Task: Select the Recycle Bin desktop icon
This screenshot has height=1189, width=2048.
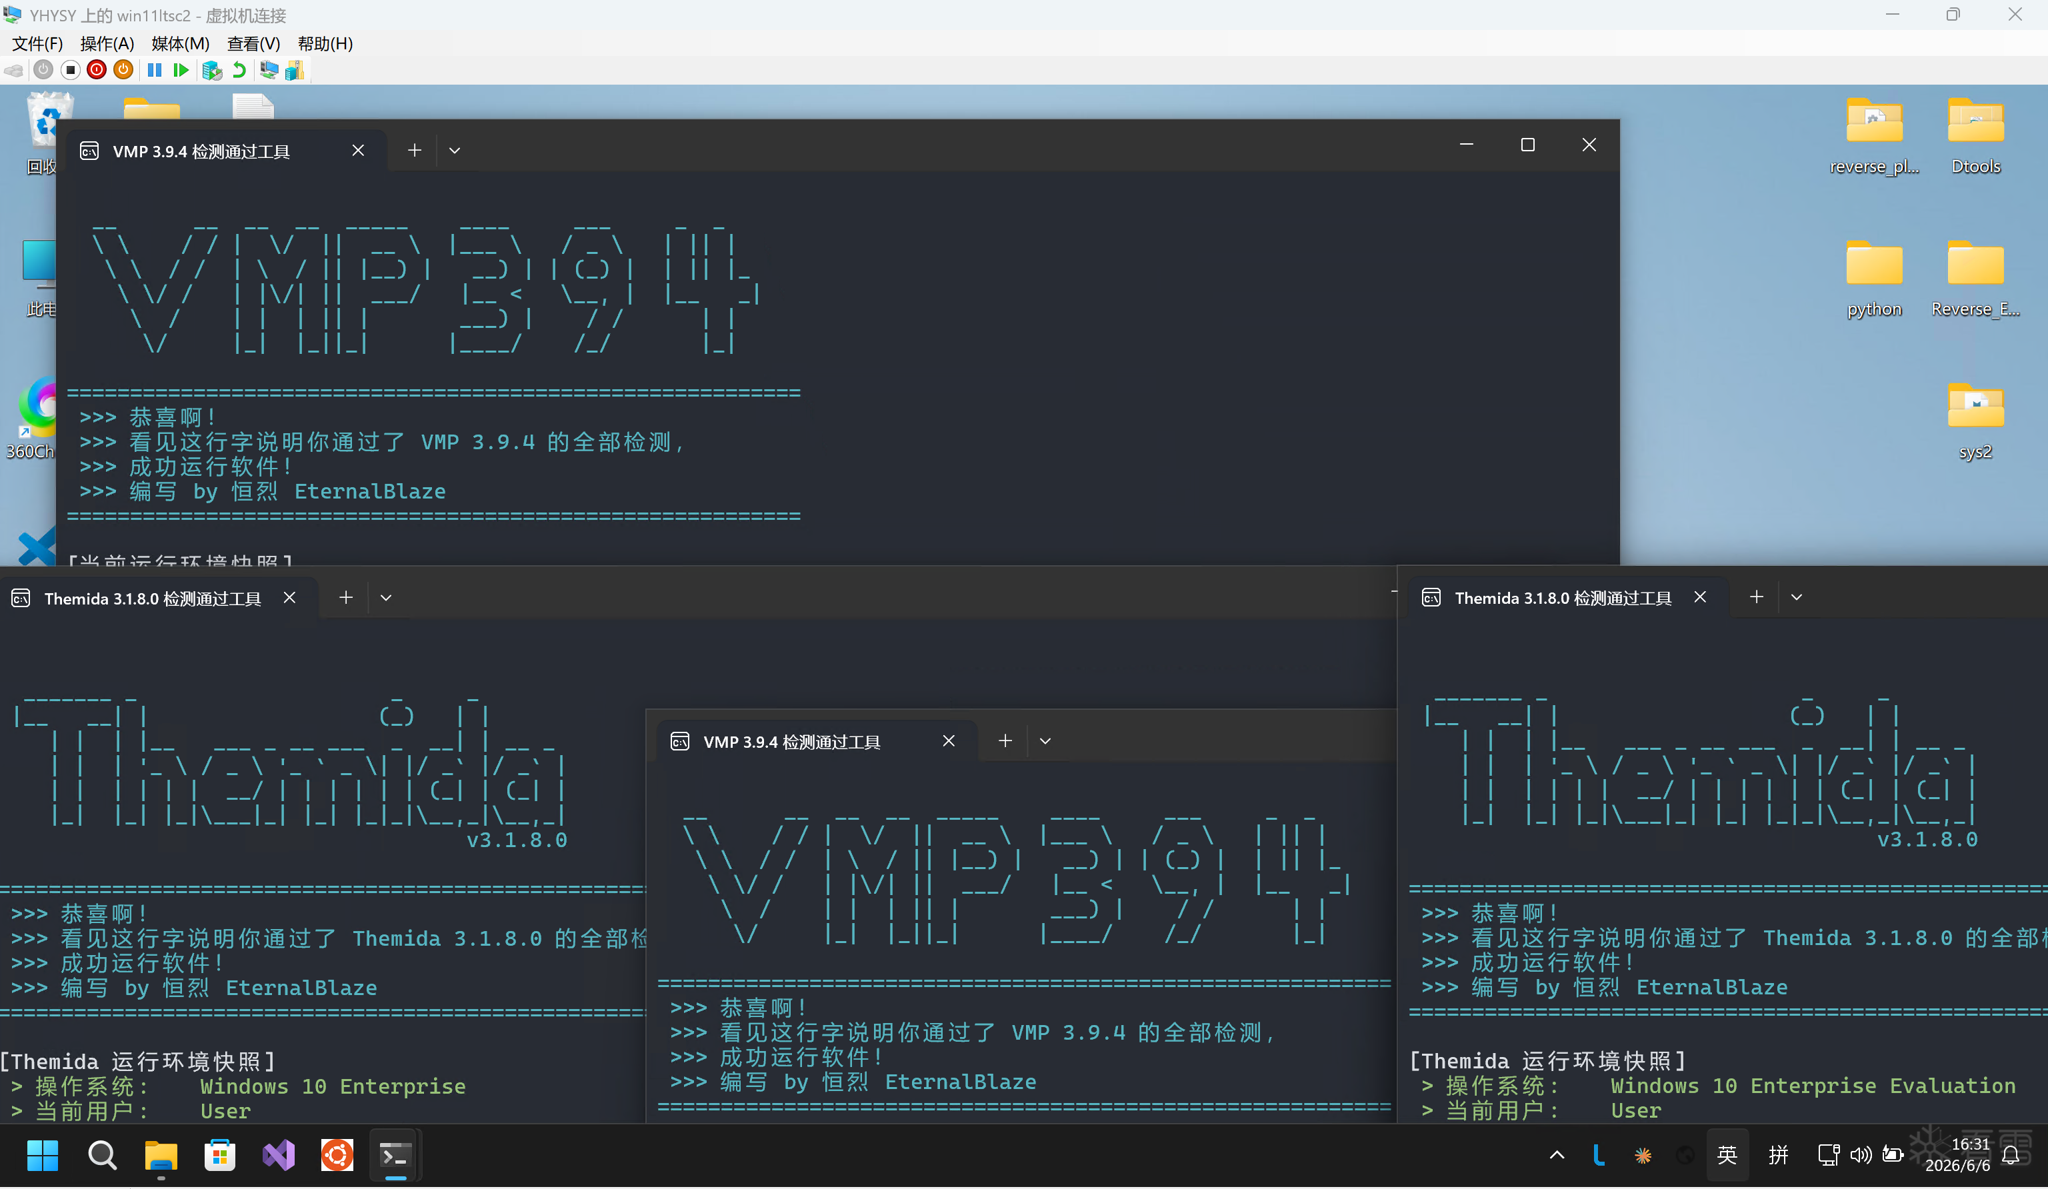Action: tap(42, 134)
